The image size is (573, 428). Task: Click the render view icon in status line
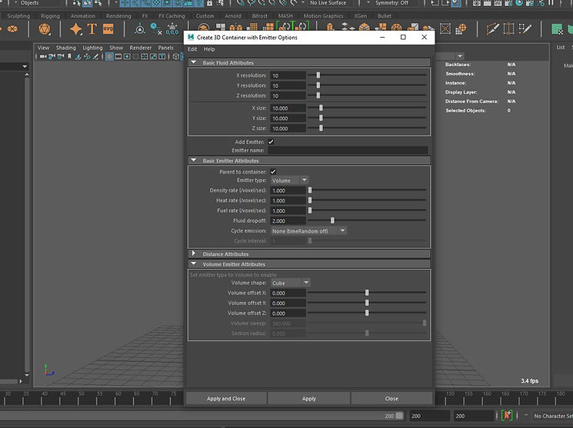tap(477, 3)
